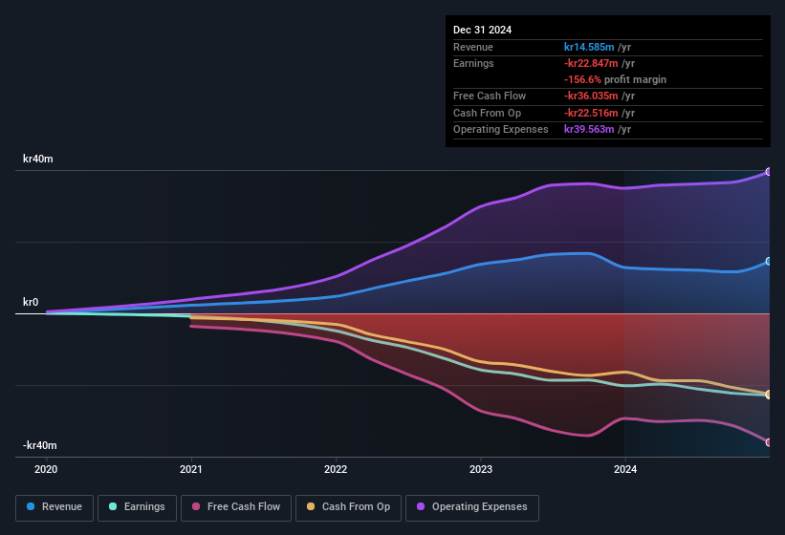Click the -kr22.516m cash from op value
This screenshot has width=785, height=535.
click(x=591, y=113)
